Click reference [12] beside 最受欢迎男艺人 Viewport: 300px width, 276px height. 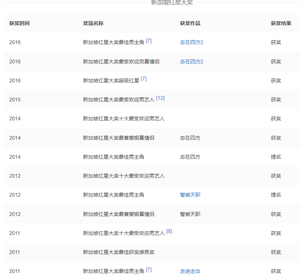click(x=160, y=98)
